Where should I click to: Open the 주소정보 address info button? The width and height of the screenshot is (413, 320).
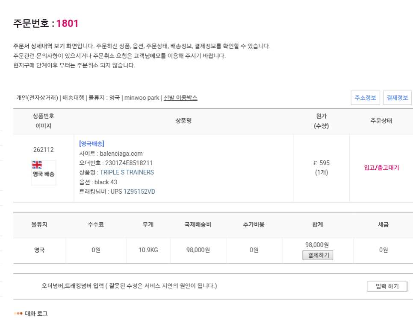pos(366,98)
